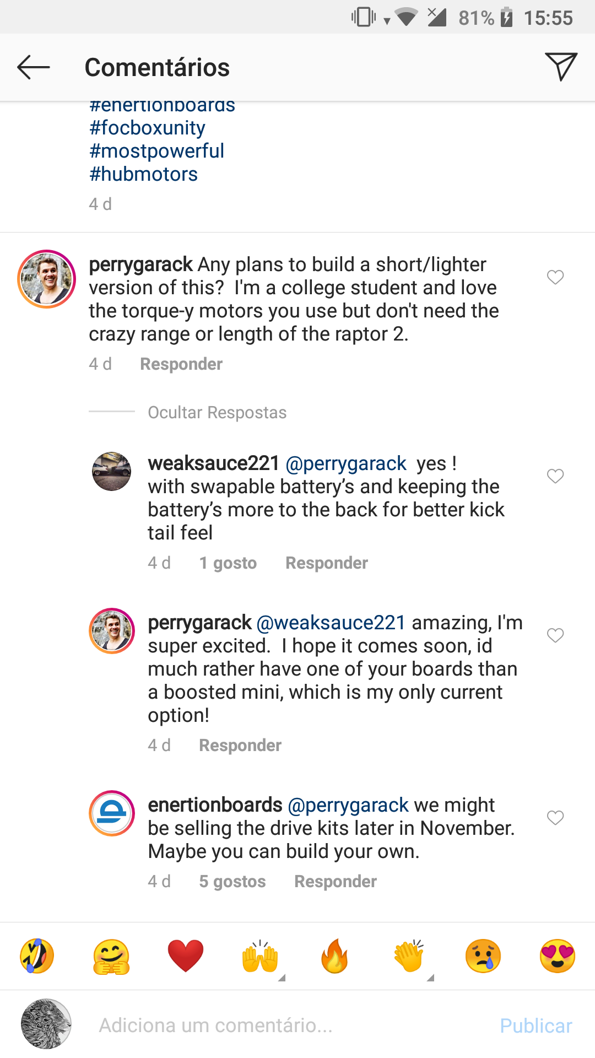Open direct messages paper plane icon

point(560,67)
